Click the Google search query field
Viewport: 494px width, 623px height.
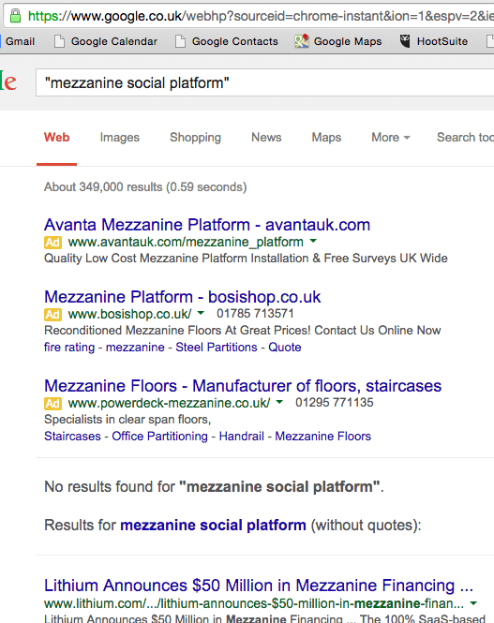(x=264, y=82)
